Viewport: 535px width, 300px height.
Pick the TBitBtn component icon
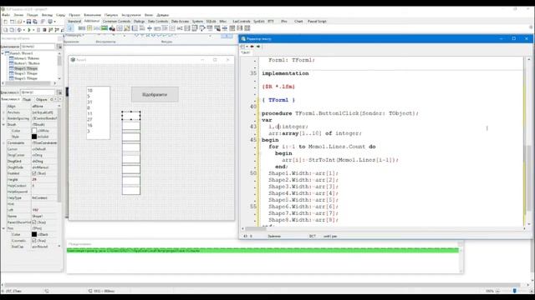(82, 28)
